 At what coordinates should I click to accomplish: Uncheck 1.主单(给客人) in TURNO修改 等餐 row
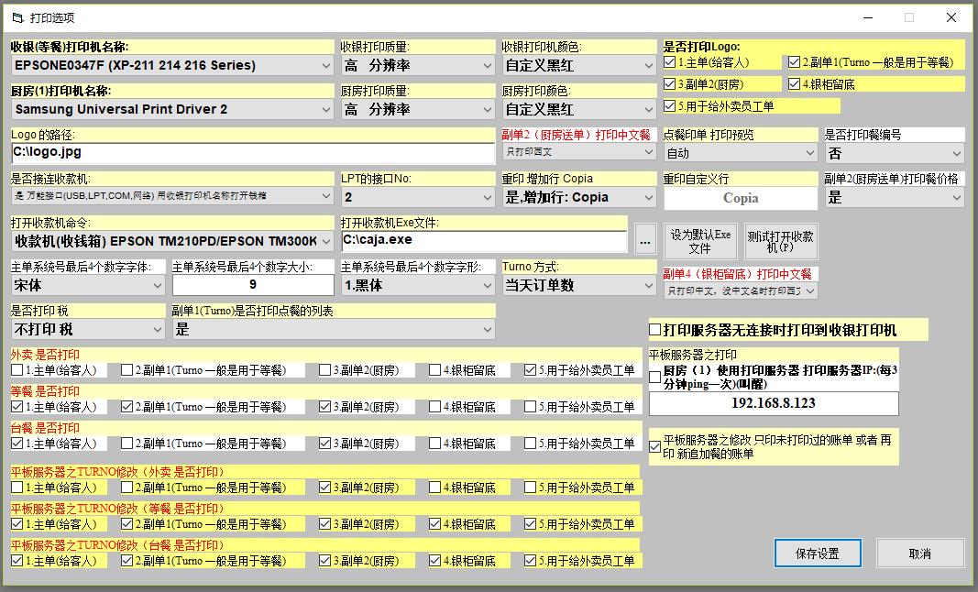click(x=17, y=524)
